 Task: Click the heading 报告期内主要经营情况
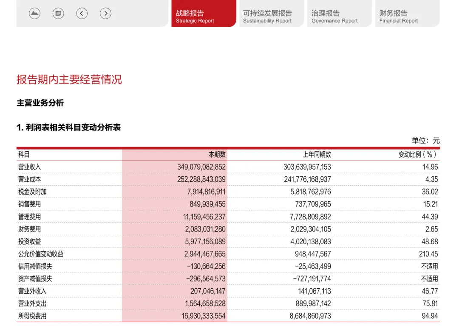coord(69,80)
